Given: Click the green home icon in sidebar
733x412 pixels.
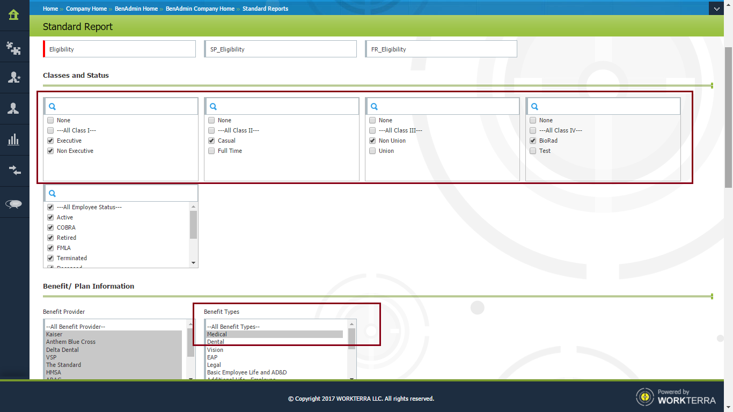Looking at the screenshot, I should click(14, 15).
